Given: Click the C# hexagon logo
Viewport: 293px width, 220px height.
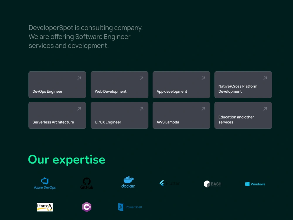Looking at the screenshot, I should [x=87, y=207].
